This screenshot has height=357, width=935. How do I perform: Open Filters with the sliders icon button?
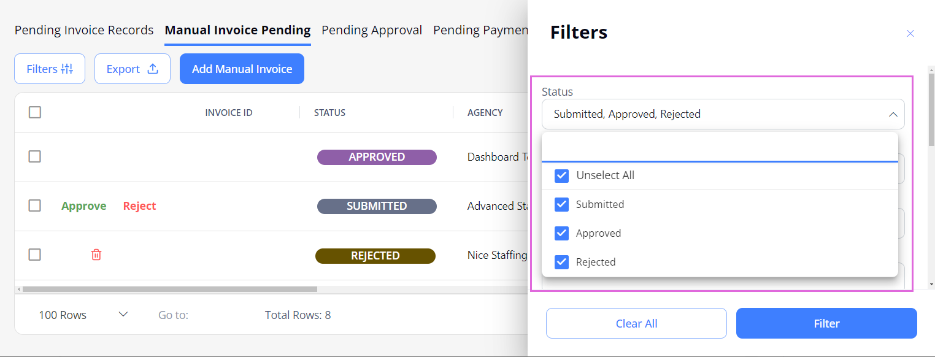[x=50, y=69]
